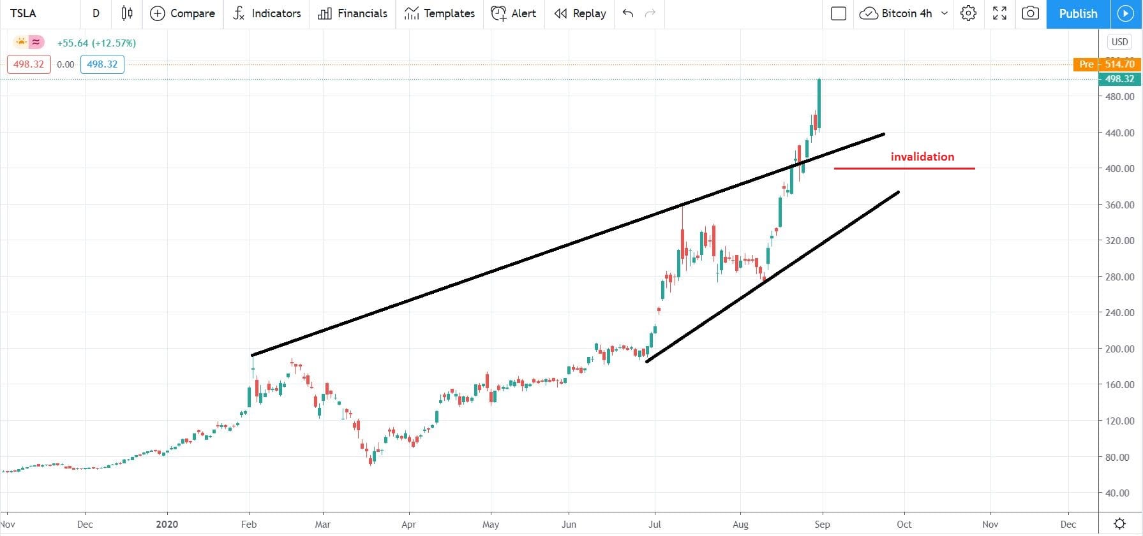This screenshot has height=536, width=1143.
Task: Select the invalidation text label
Action: click(x=922, y=157)
